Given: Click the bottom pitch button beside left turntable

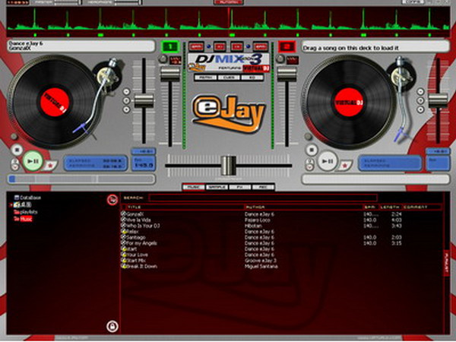Looking at the screenshot, I should tap(126, 109).
